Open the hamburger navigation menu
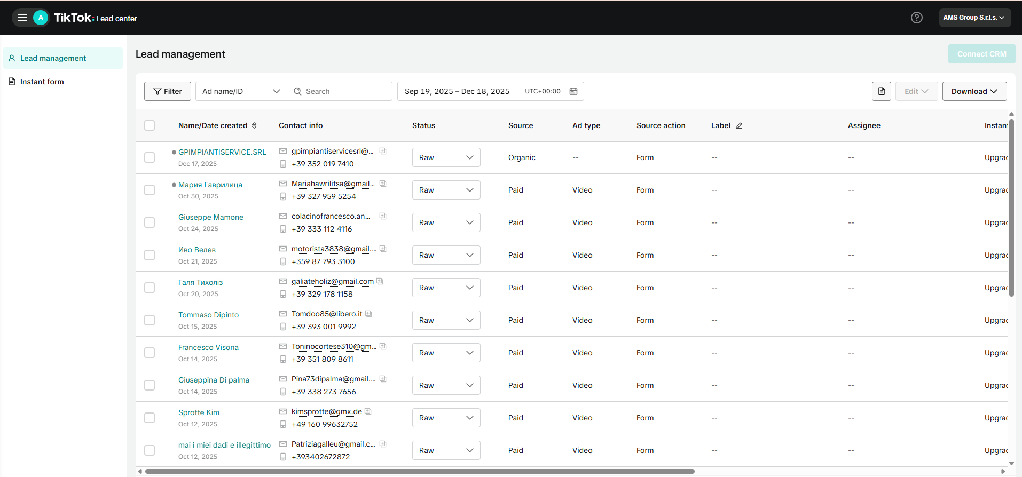The image size is (1022, 477). tap(22, 18)
